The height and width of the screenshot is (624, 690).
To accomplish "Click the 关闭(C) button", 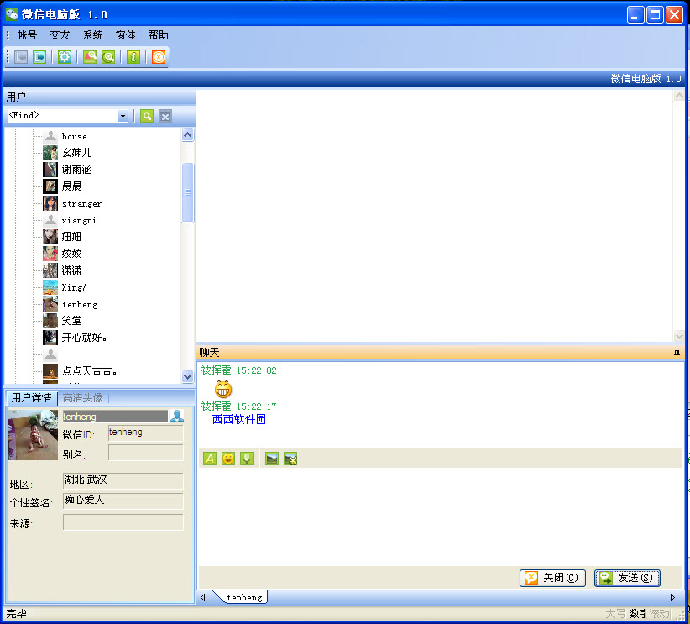I will pyautogui.click(x=552, y=578).
